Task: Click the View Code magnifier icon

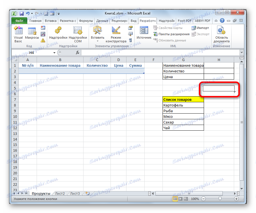Action: pos(130,34)
